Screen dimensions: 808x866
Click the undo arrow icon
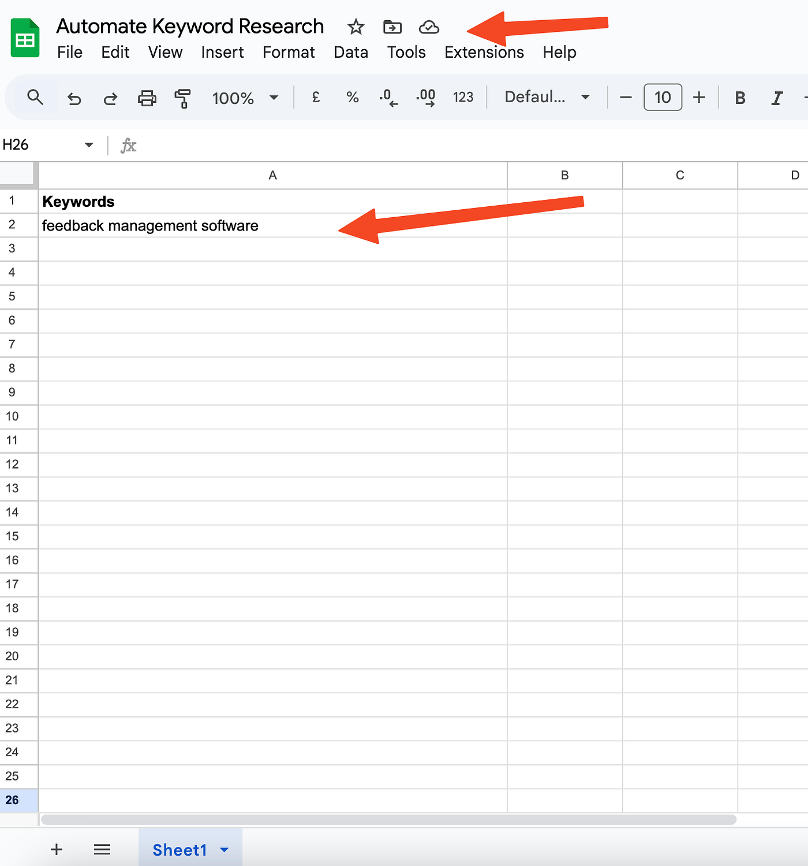[x=74, y=98]
